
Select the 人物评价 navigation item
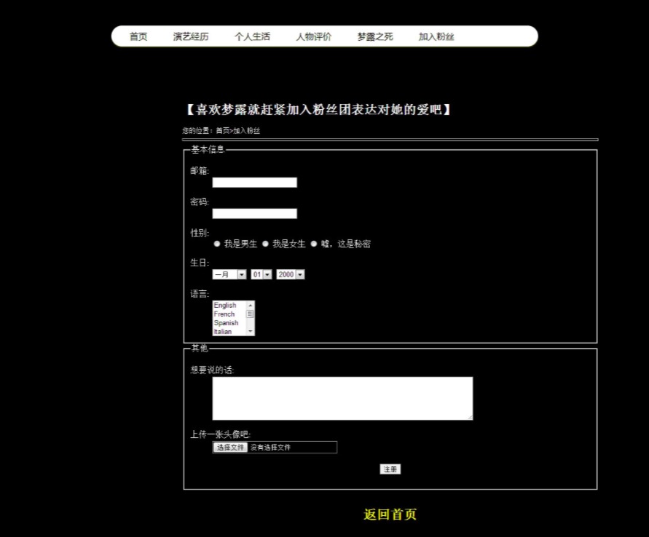point(313,36)
